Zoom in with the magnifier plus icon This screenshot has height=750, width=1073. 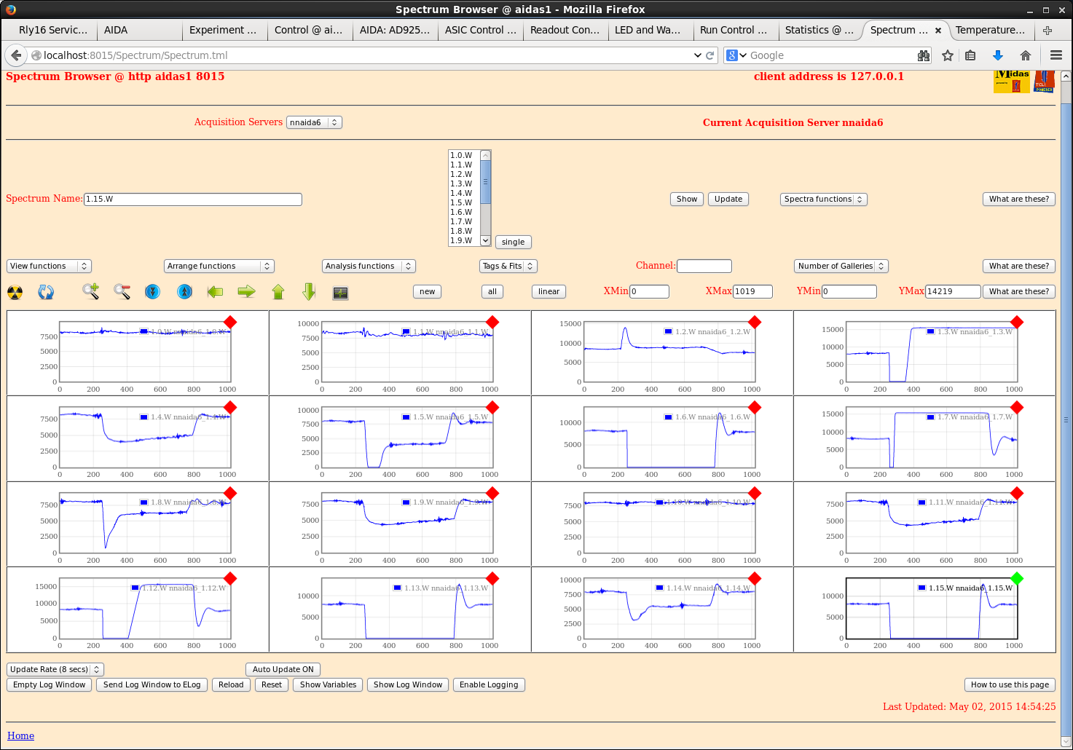coord(90,292)
